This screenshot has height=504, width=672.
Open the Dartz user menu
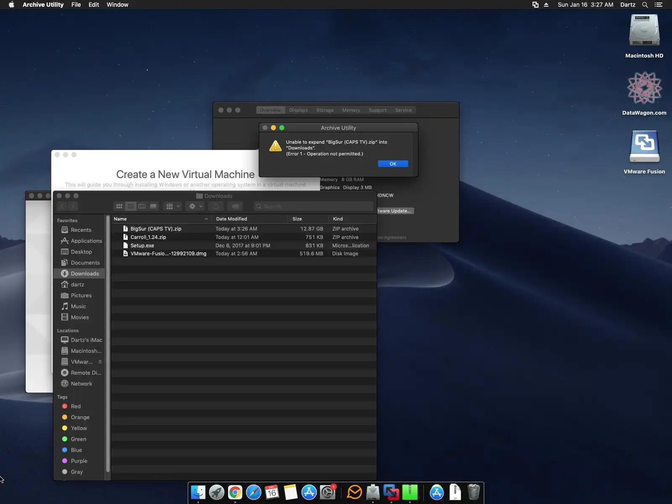click(627, 5)
